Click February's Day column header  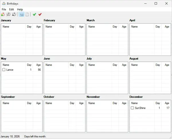click(x=72, y=27)
